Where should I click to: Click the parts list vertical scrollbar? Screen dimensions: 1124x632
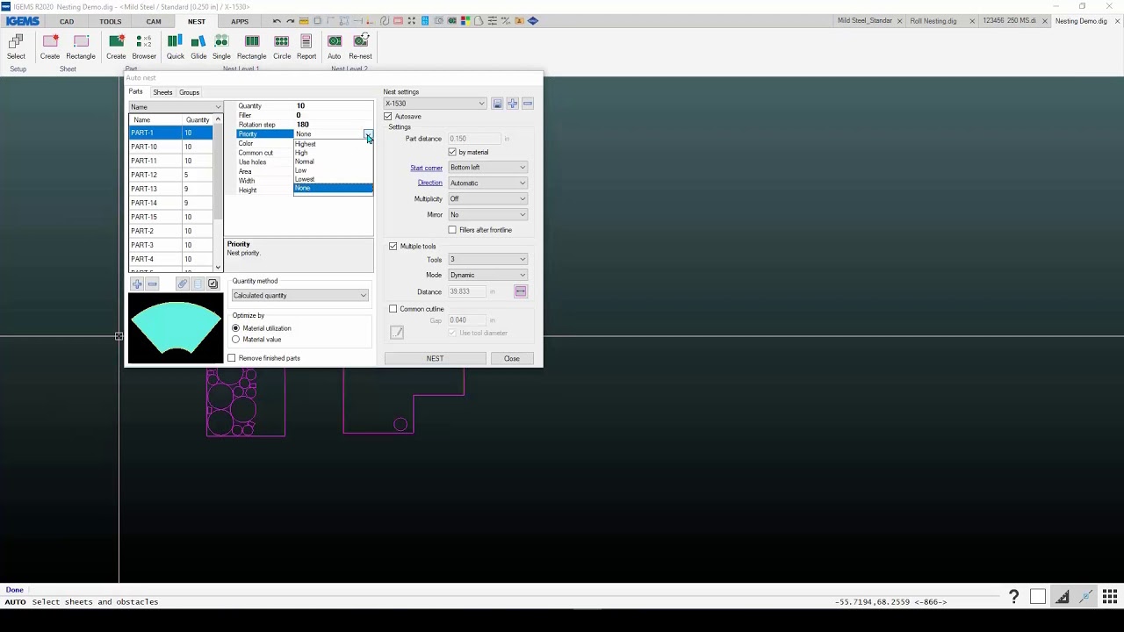[x=219, y=193]
